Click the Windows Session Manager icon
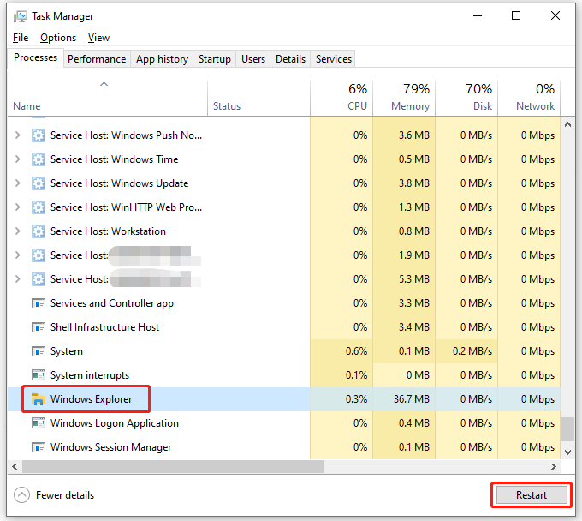The width and height of the screenshot is (582, 521). click(38, 447)
